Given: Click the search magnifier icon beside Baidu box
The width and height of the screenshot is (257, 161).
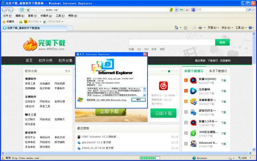Looking at the screenshot, I should [x=249, y=10].
